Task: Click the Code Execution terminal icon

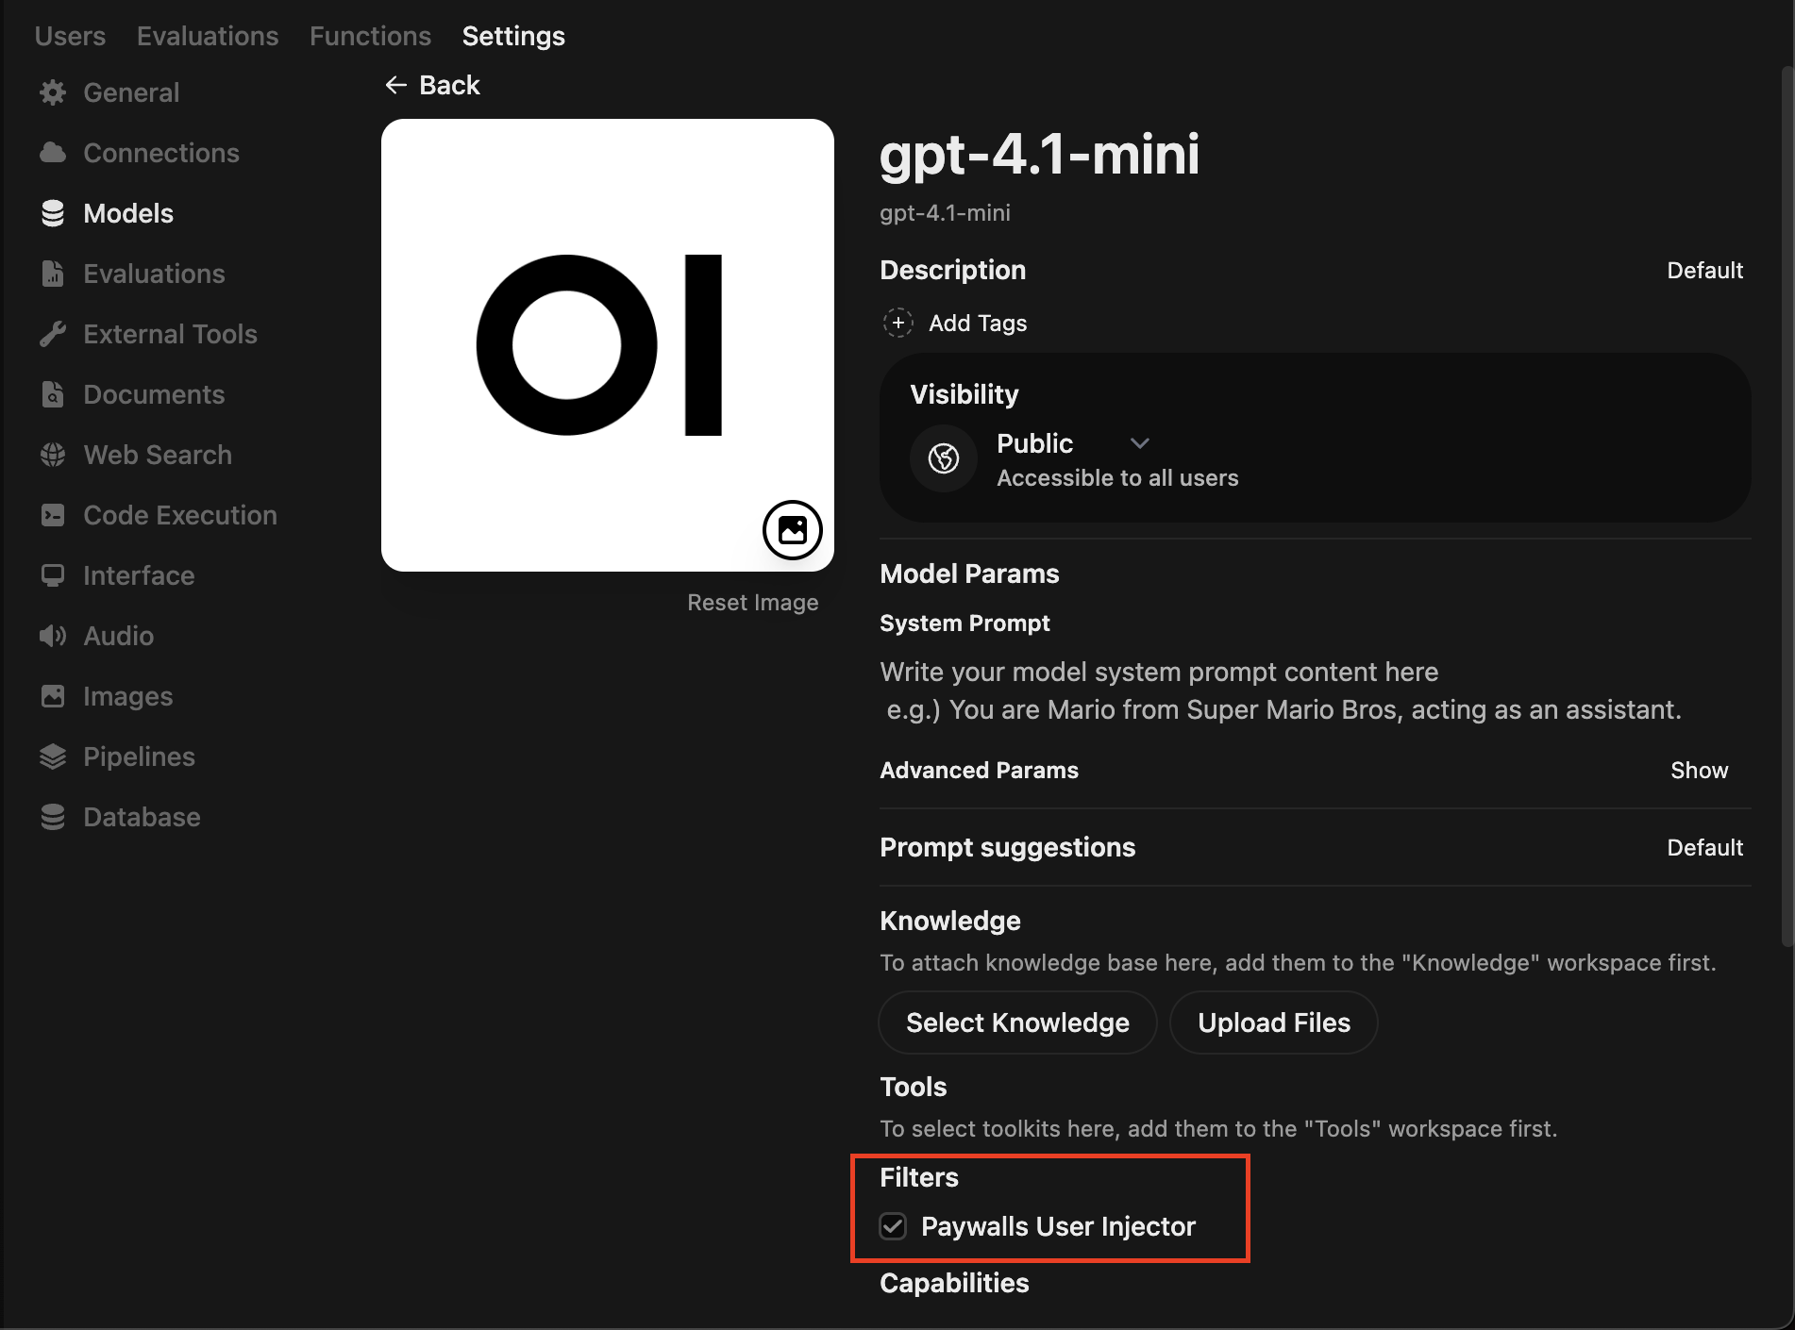Action: click(53, 515)
